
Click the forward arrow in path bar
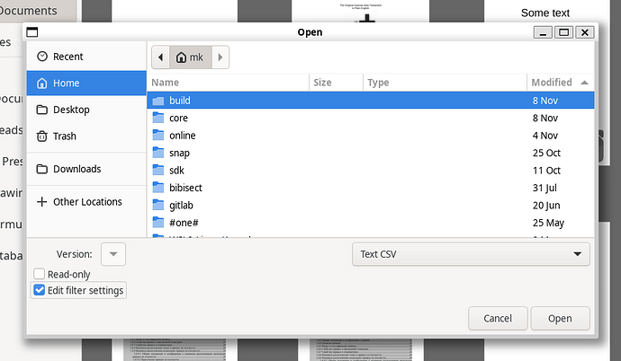point(221,57)
